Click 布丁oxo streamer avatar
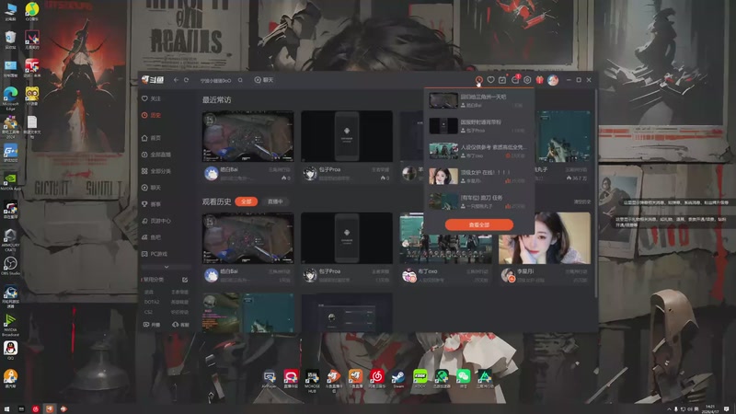This screenshot has height=414, width=736. [408, 275]
